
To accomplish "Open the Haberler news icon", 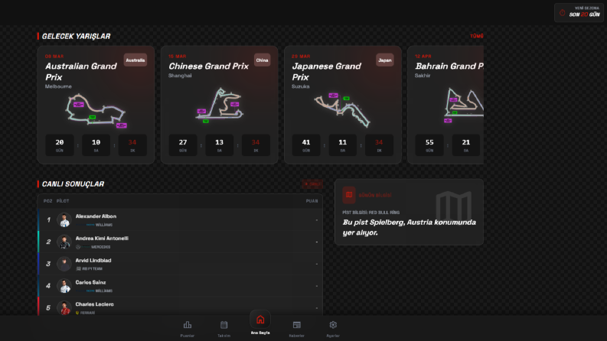I will tap(296, 325).
